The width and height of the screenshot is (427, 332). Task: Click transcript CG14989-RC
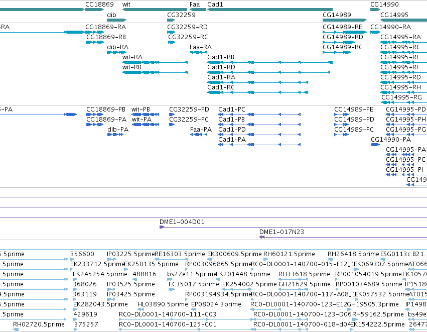tap(337, 52)
